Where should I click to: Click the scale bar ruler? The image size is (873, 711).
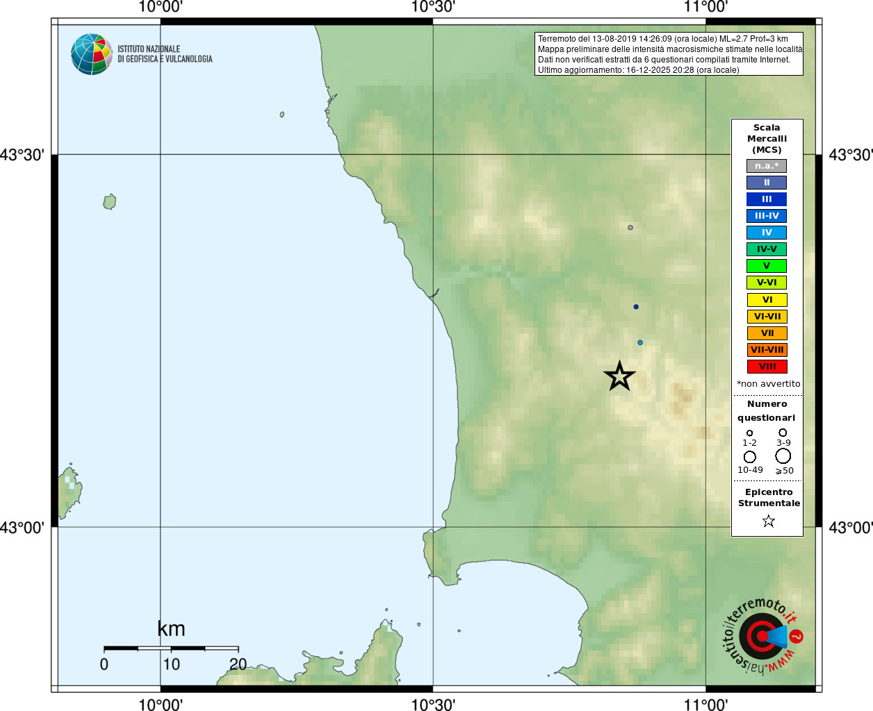(171, 649)
